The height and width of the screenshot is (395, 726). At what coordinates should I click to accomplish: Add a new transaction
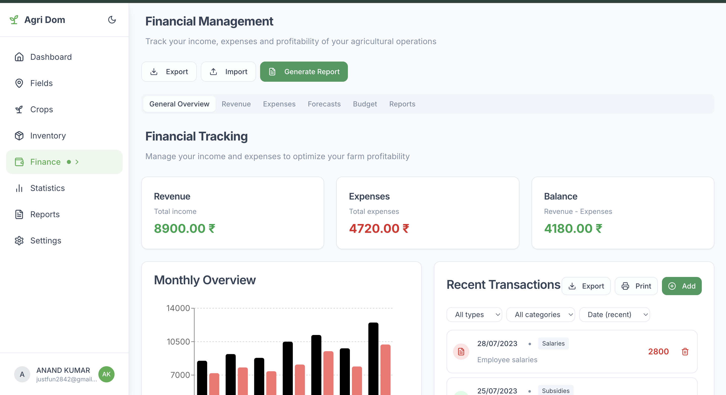(681, 286)
